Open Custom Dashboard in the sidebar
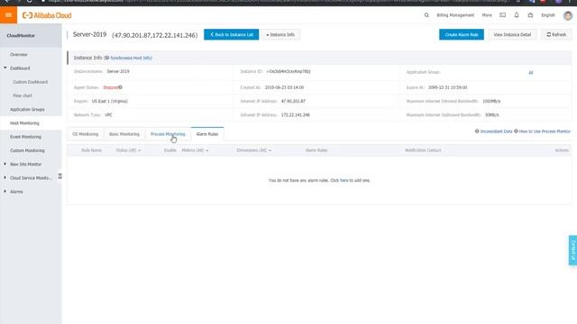Screen dimensions: 577x324 pos(30,82)
